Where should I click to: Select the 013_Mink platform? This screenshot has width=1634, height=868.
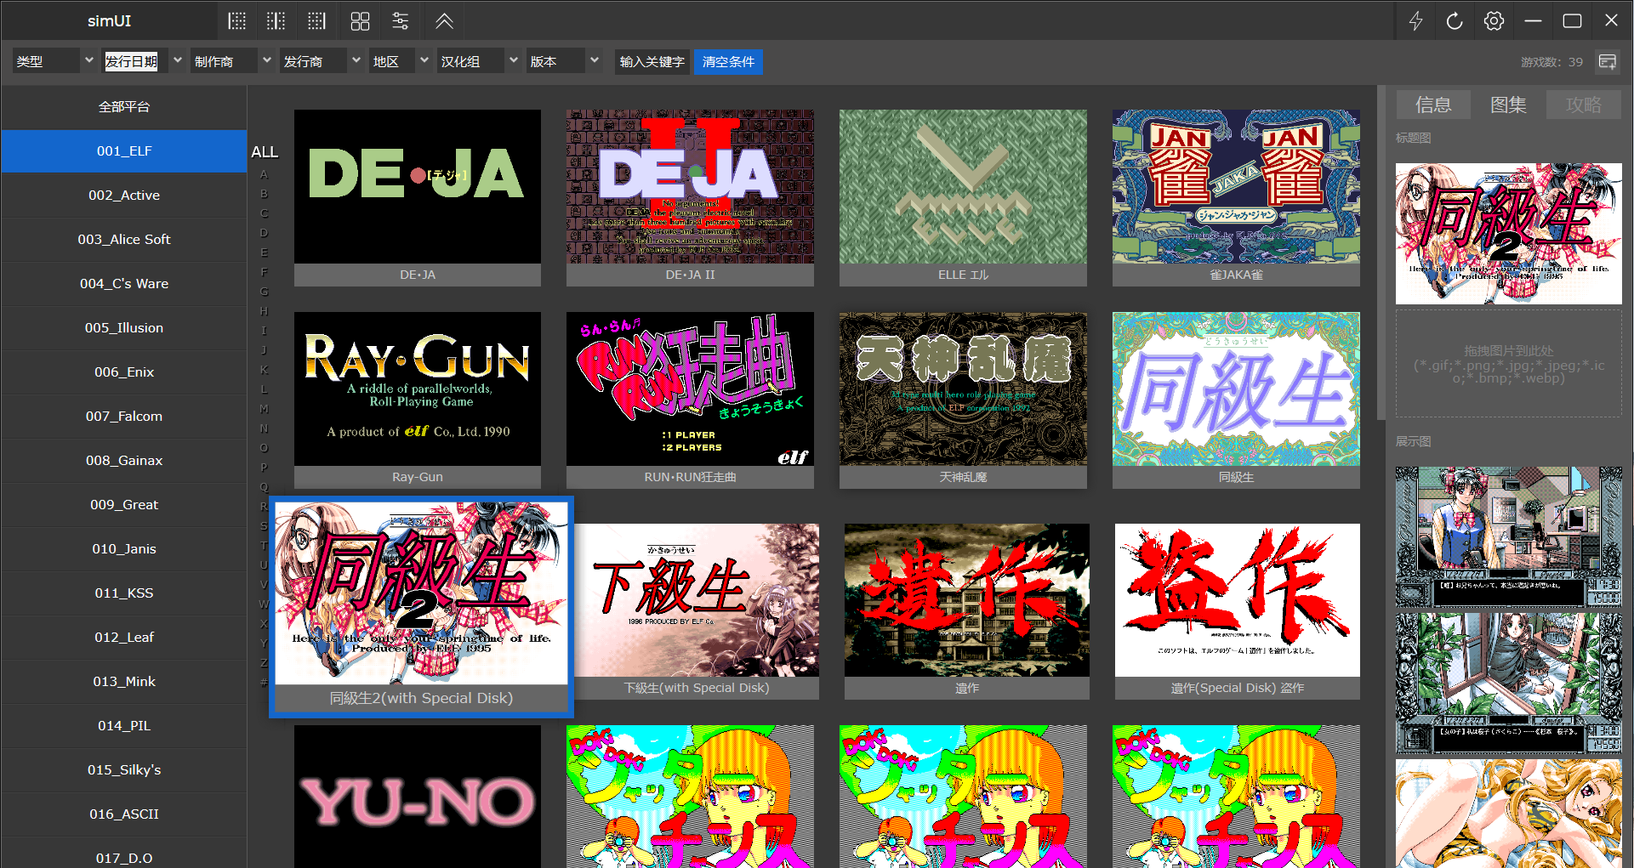tap(124, 682)
